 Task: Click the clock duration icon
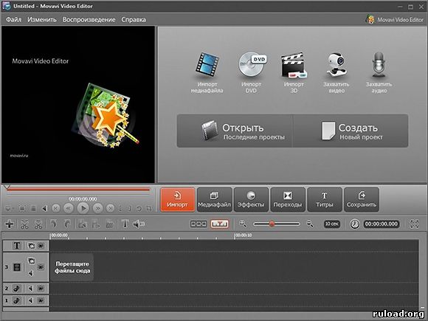click(354, 224)
